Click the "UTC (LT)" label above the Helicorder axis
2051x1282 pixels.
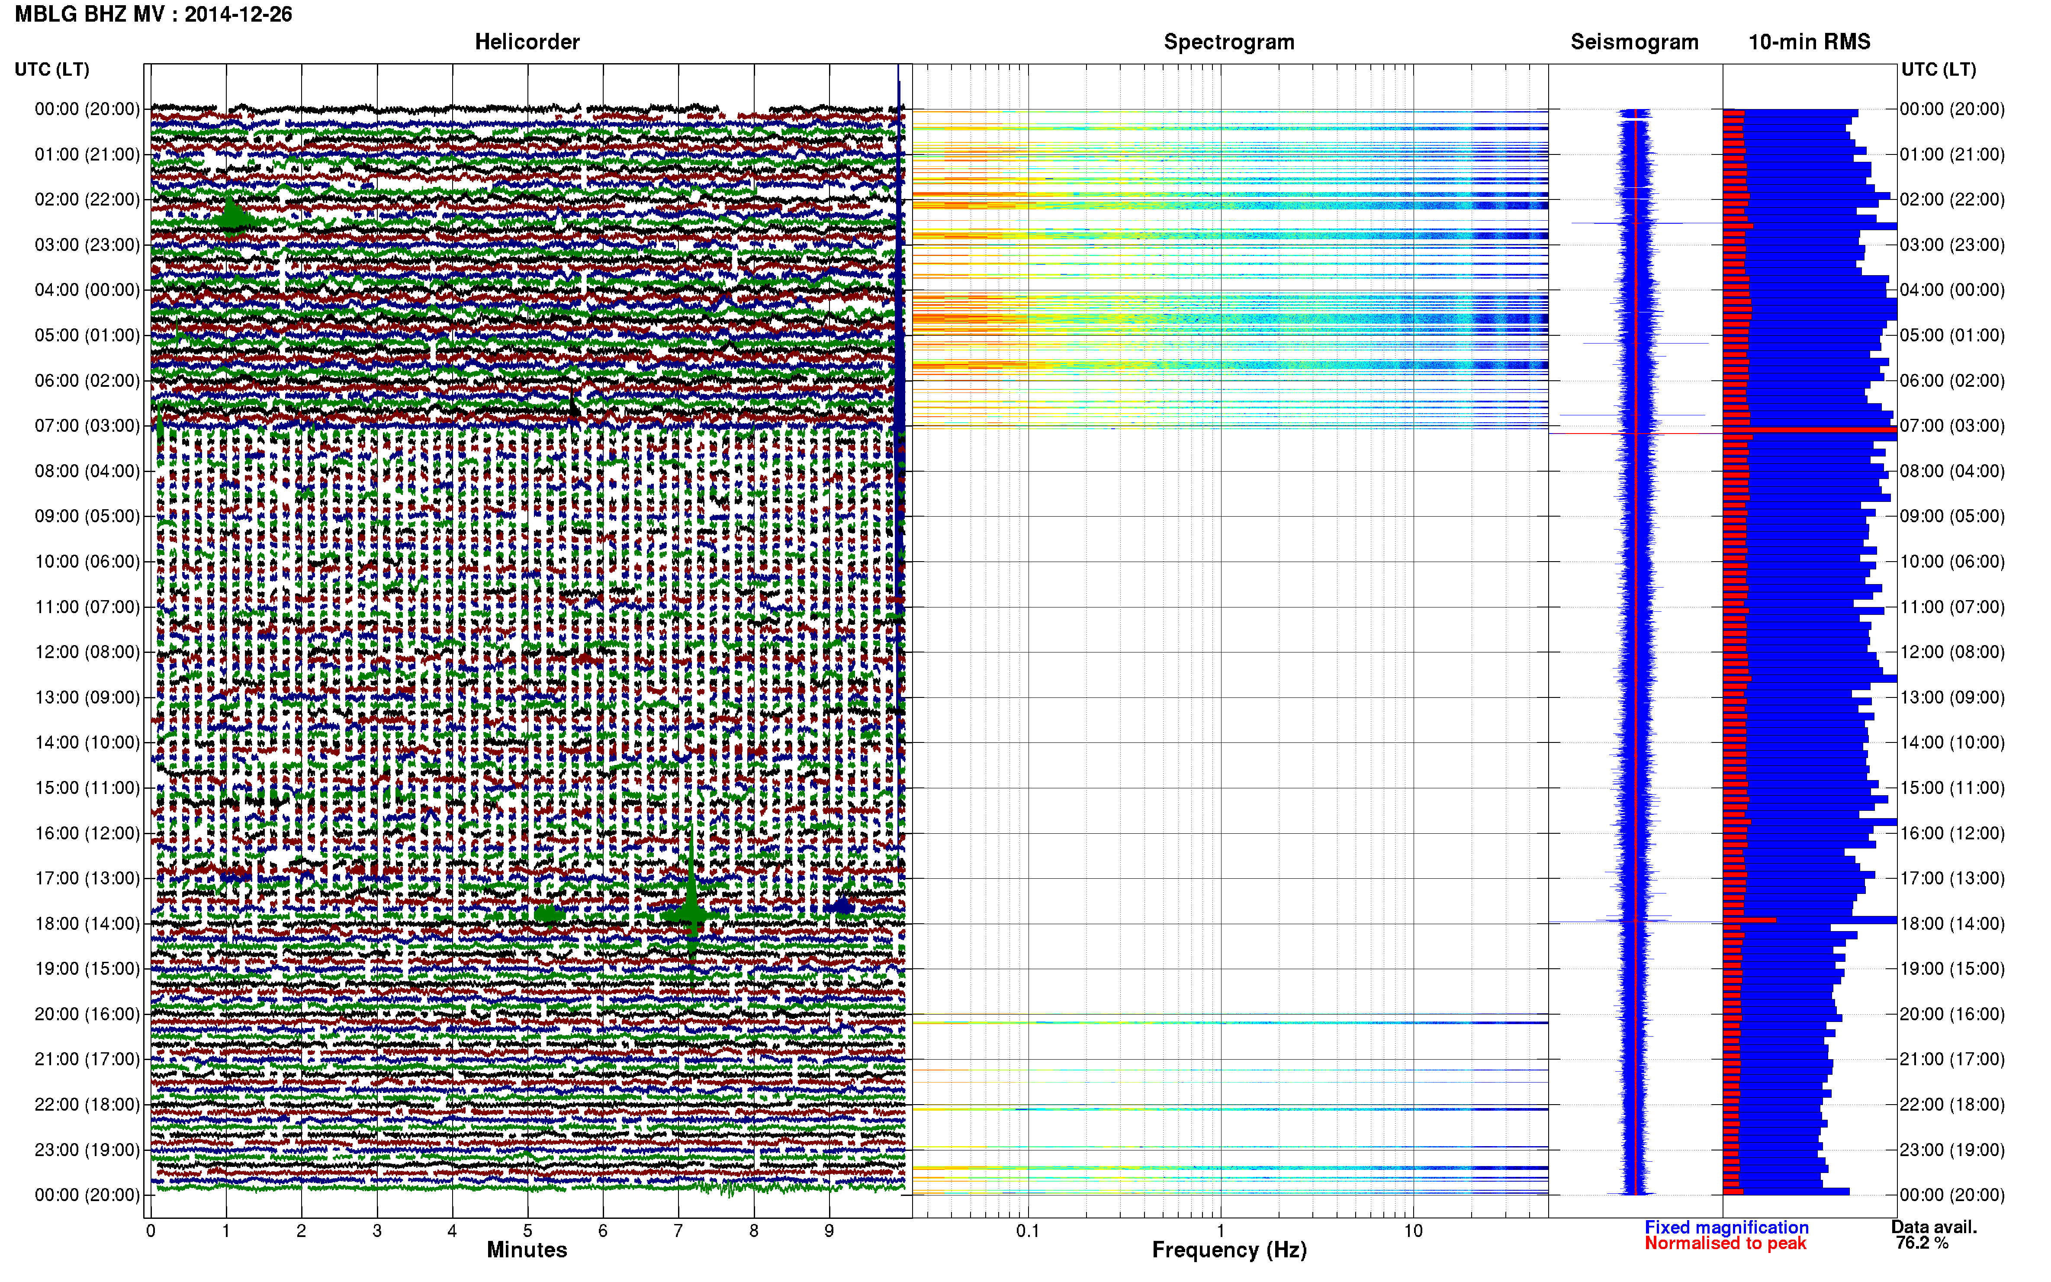(52, 70)
